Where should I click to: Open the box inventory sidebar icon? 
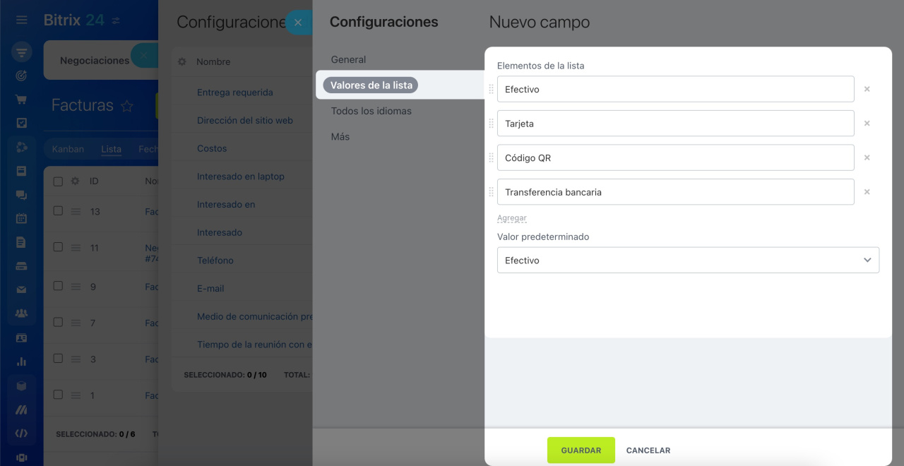(22, 386)
